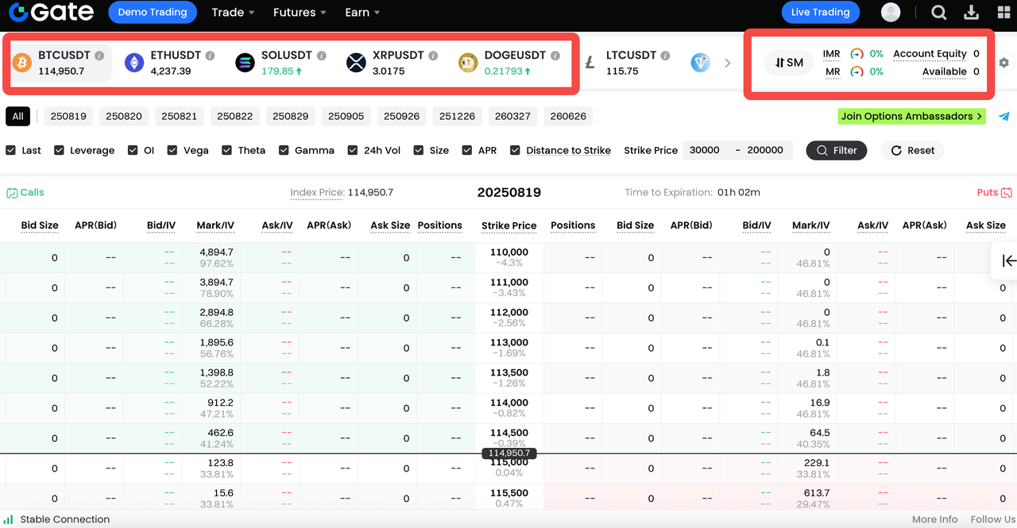The image size is (1017, 528).
Task: Open the user profile avatar
Action: point(891,13)
